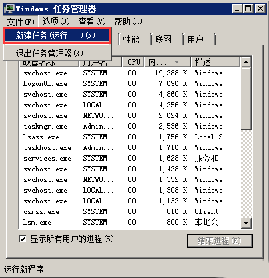Screen dimensions: 269x278
Task: Toggle 显示所有用户的进程 checkbox
Action: tap(23, 239)
